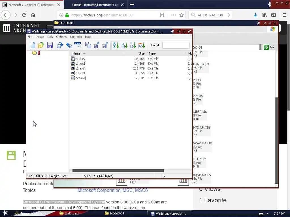Select the root folder in WinImage tree
Image resolution: width=290 pixels, height=217 pixels.
[x=36, y=53]
